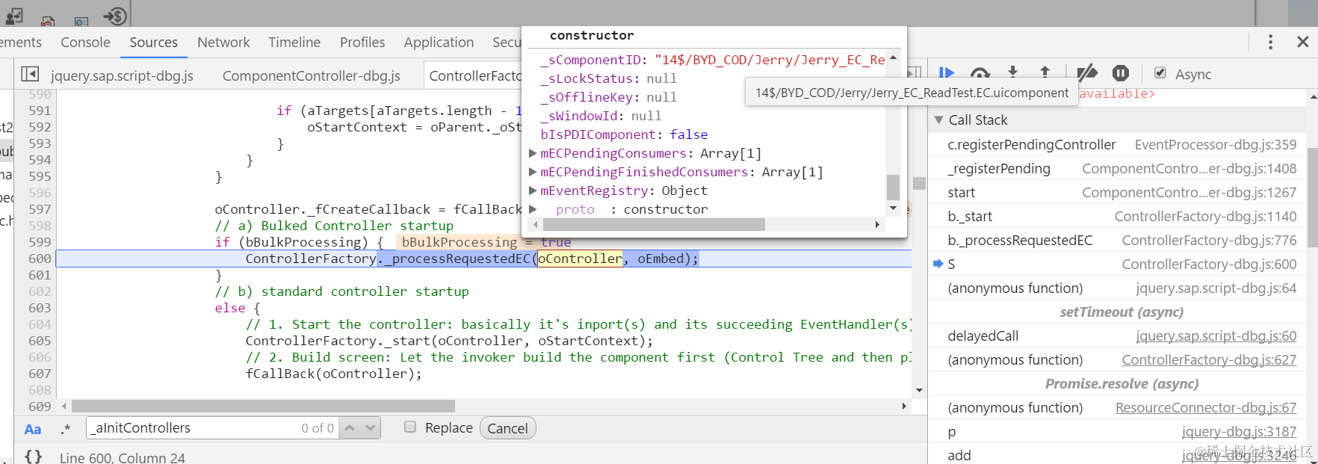Toggle pause on exceptions icon
Viewport: 1318px width, 464px height.
(1121, 73)
